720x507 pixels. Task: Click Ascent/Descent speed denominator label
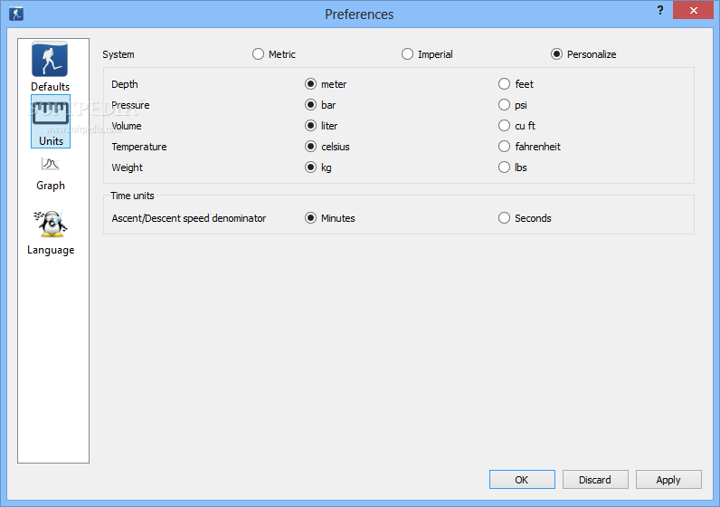pyautogui.click(x=189, y=218)
